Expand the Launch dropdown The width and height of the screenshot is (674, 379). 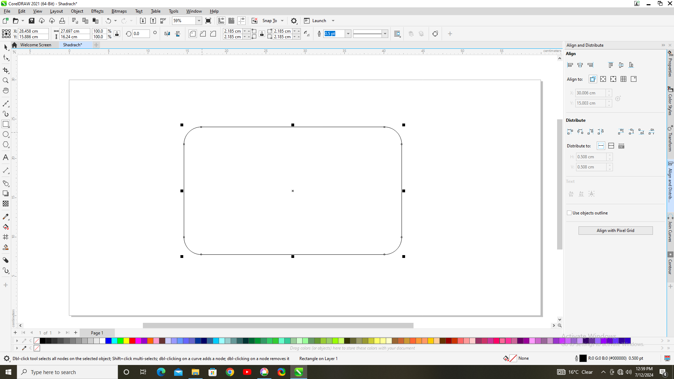333,21
